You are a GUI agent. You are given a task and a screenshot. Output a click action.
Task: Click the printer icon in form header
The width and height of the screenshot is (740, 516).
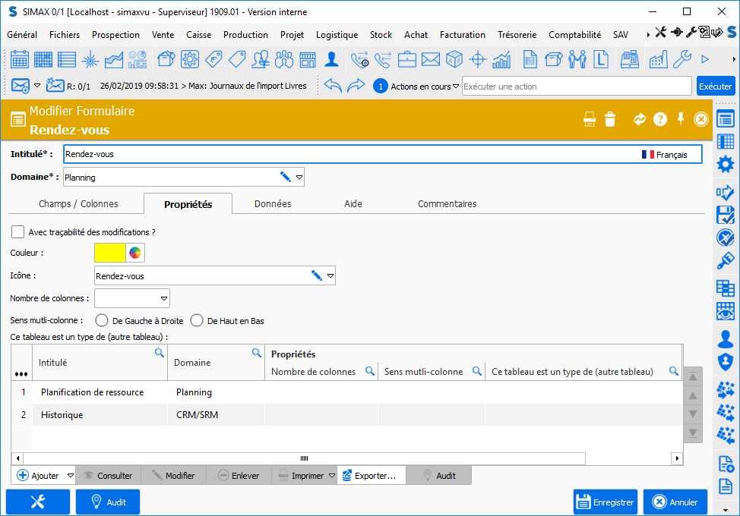589,119
